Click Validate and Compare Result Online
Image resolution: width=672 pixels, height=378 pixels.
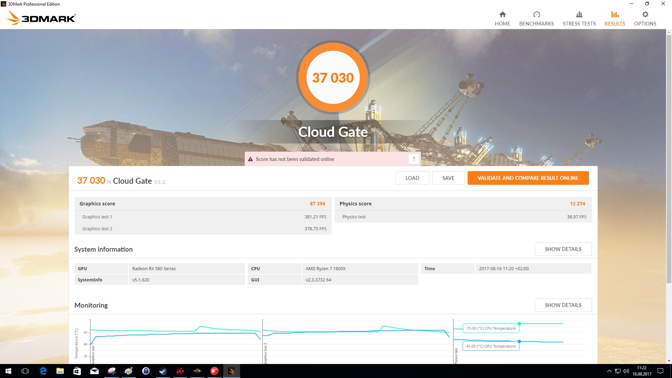(x=528, y=178)
